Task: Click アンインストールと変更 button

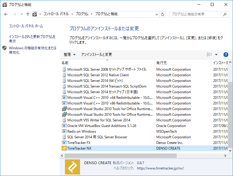Action: (x=96, y=55)
